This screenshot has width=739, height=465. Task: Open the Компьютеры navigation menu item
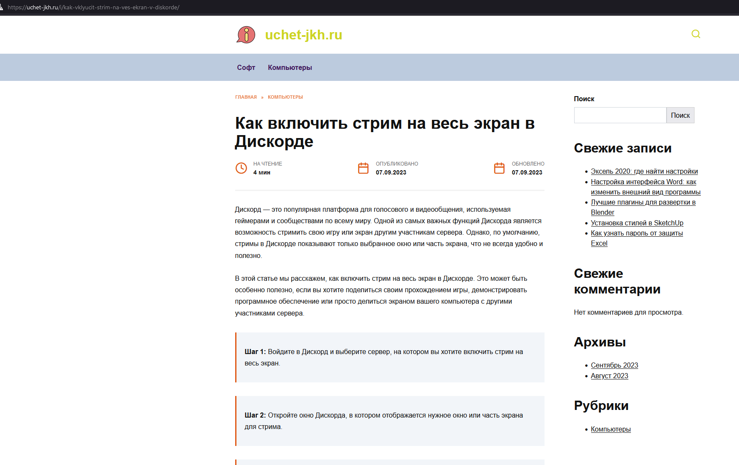(x=290, y=67)
